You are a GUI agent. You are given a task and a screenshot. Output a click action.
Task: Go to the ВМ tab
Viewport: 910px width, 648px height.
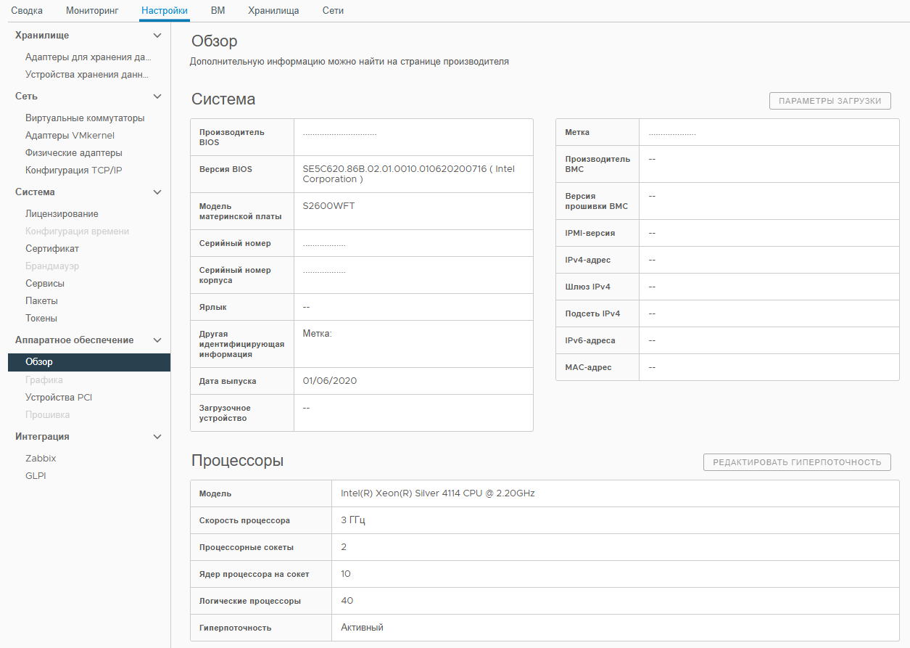(218, 11)
